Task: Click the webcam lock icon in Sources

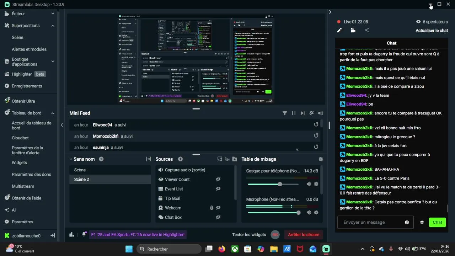Action: [x=212, y=208]
